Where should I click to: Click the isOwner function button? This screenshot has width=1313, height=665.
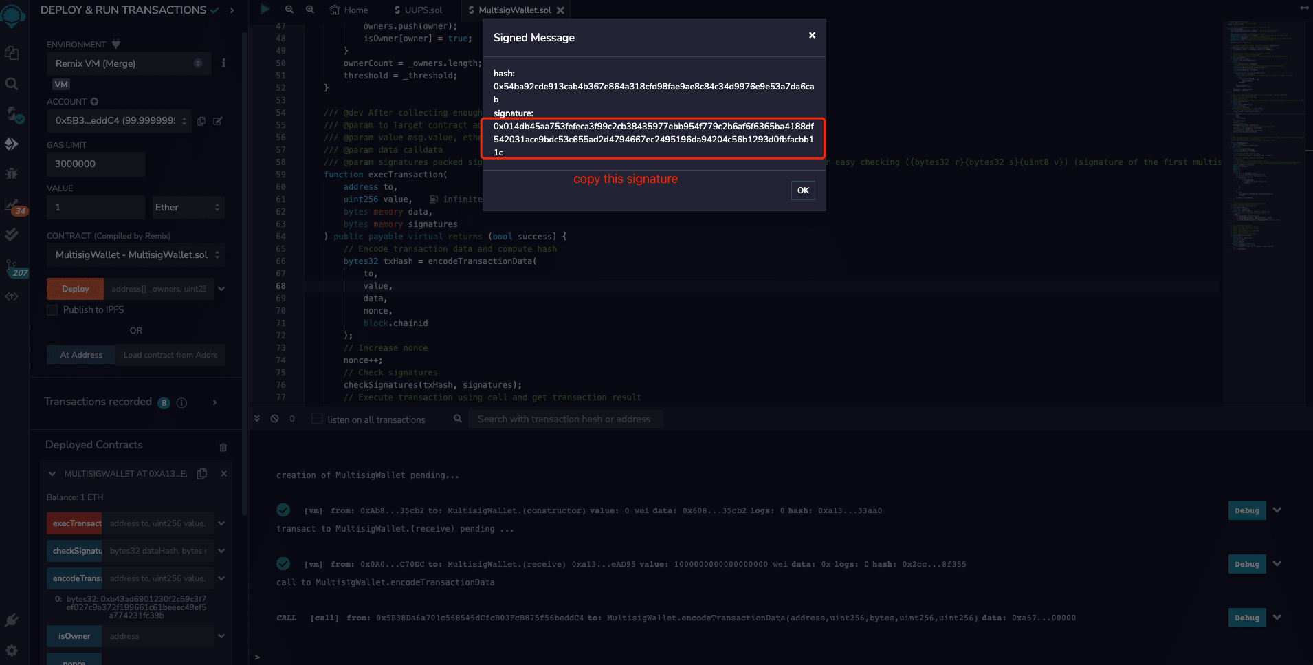pyautogui.click(x=74, y=636)
